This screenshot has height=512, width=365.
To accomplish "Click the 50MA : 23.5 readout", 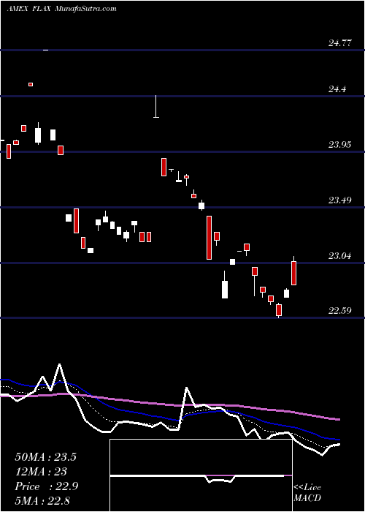I will tap(45, 457).
